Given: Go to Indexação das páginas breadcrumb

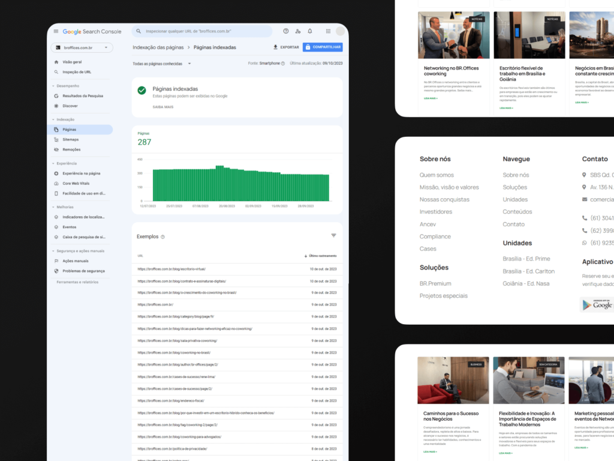Looking at the screenshot, I should point(158,47).
